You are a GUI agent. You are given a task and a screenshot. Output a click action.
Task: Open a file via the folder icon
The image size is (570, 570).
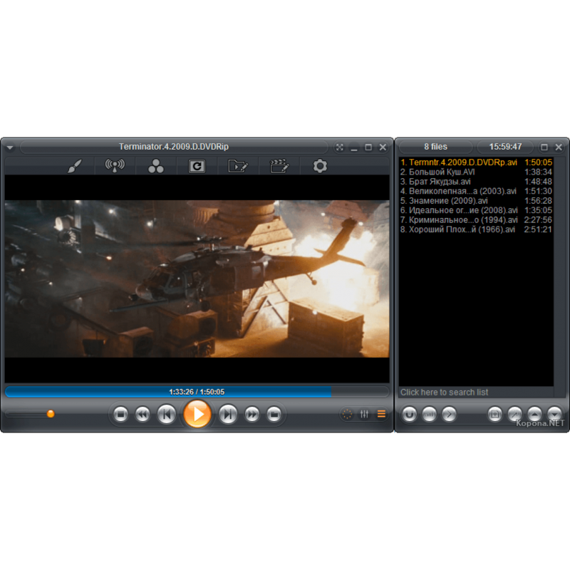(237, 166)
